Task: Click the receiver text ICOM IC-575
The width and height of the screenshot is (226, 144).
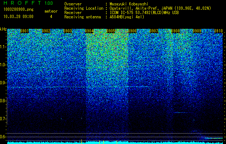Action: tap(122, 13)
